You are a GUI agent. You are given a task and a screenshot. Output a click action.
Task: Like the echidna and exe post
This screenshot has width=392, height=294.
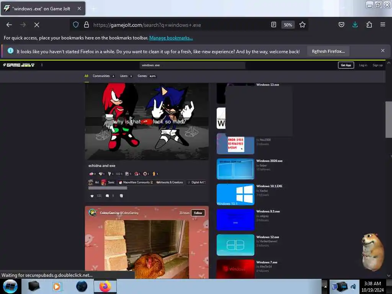click(92, 196)
